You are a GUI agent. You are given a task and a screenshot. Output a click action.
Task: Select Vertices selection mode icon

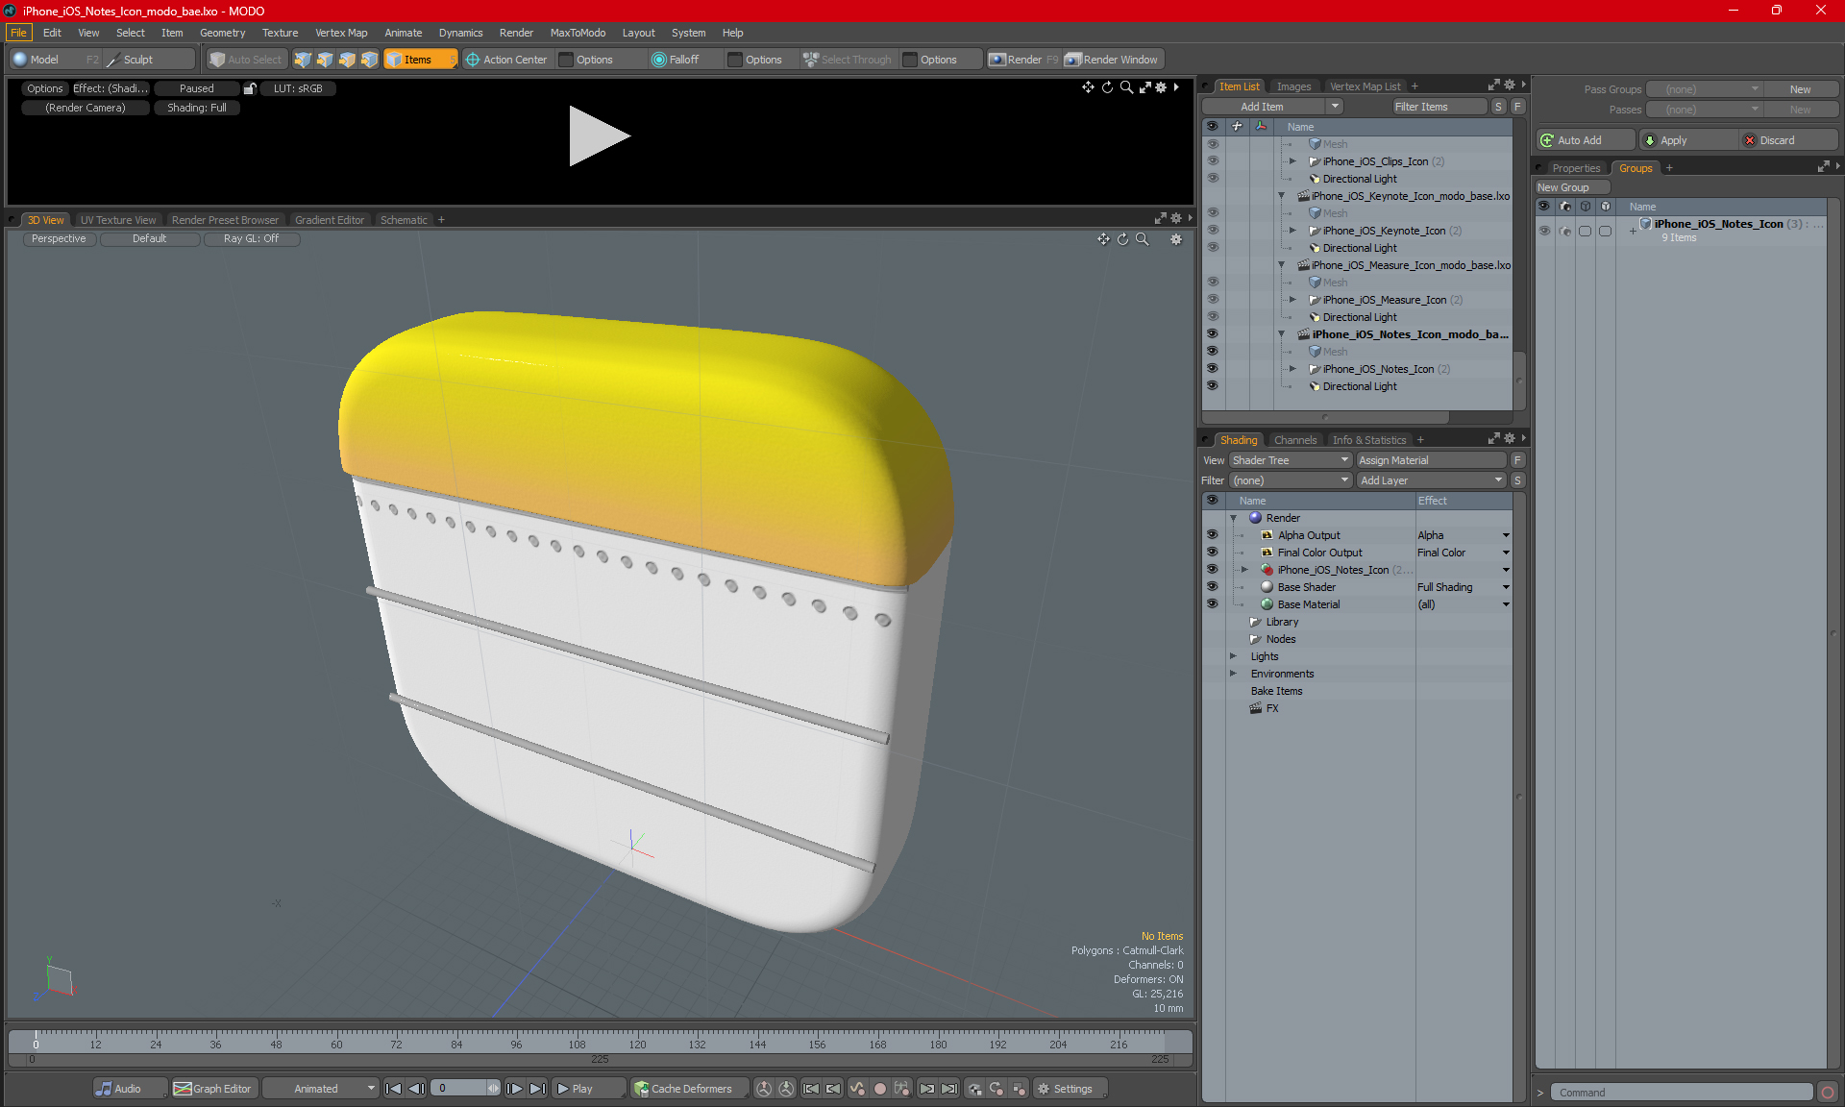point(303,60)
